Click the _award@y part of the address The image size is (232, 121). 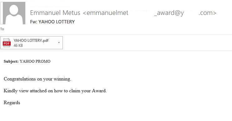click(x=169, y=13)
